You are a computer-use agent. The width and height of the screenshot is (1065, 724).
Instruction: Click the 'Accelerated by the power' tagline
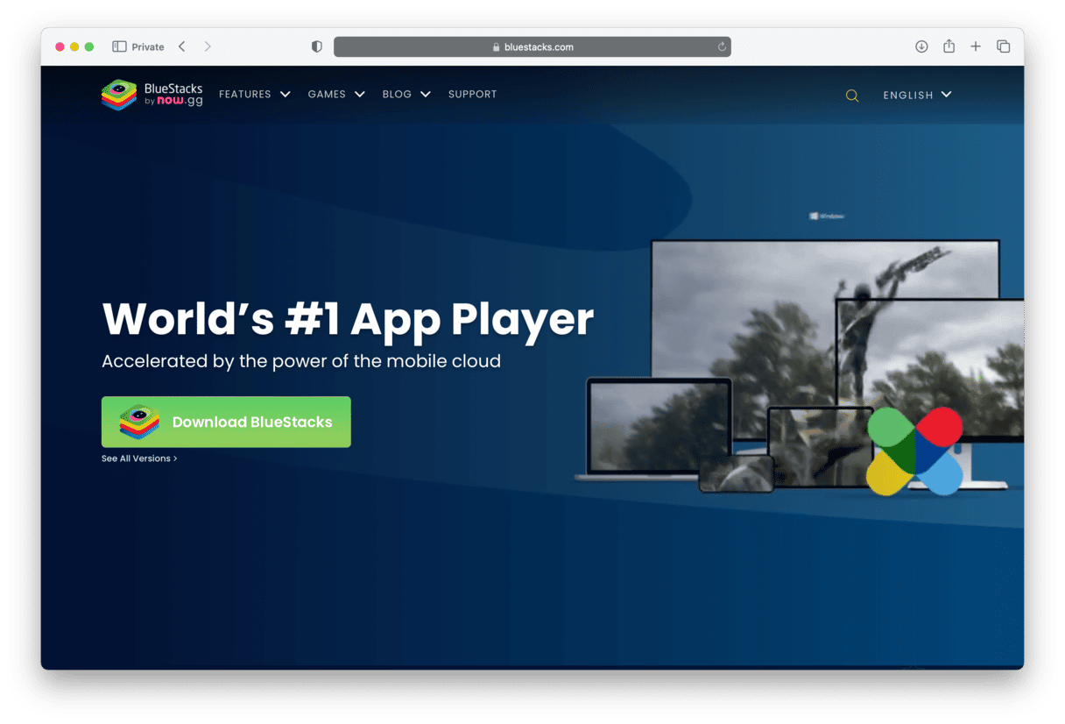[x=301, y=361]
